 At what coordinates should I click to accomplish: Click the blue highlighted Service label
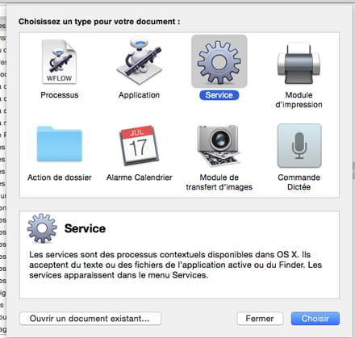point(219,95)
